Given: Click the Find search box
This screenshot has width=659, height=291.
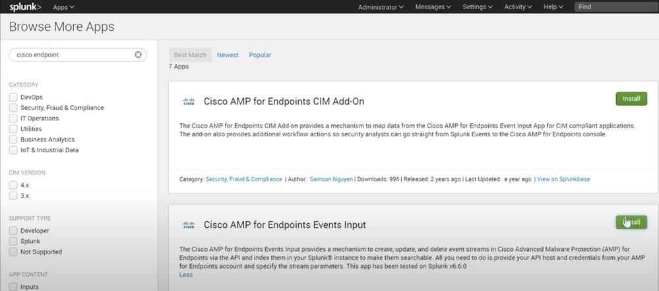Looking at the screenshot, I should [617, 7].
